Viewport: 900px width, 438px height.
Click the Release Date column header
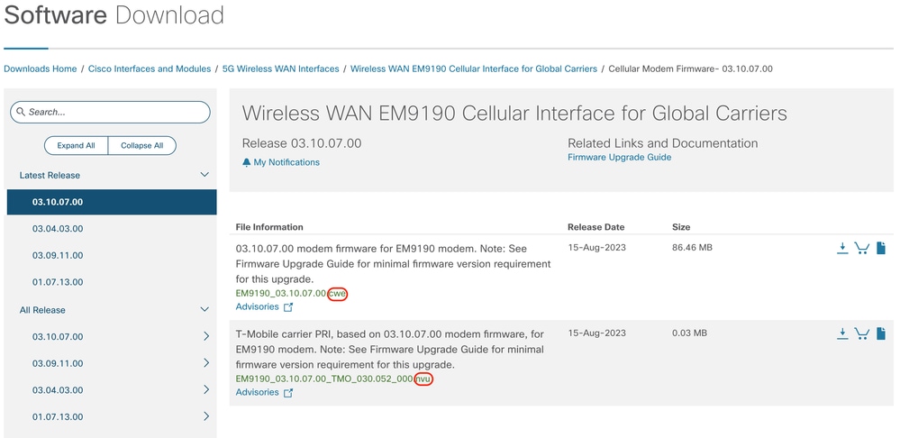[595, 227]
